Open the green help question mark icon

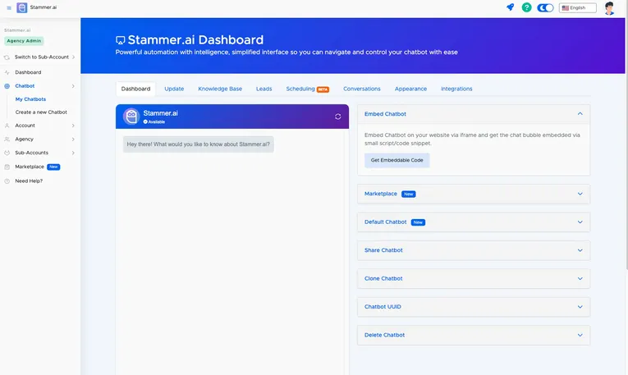(x=527, y=7)
